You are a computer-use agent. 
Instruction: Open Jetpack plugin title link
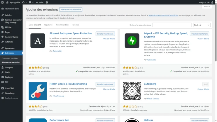coord(166,35)
